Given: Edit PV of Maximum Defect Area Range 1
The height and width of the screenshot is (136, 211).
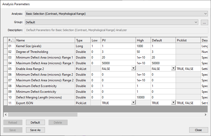Looking at the screenshot, I should pos(118,63).
